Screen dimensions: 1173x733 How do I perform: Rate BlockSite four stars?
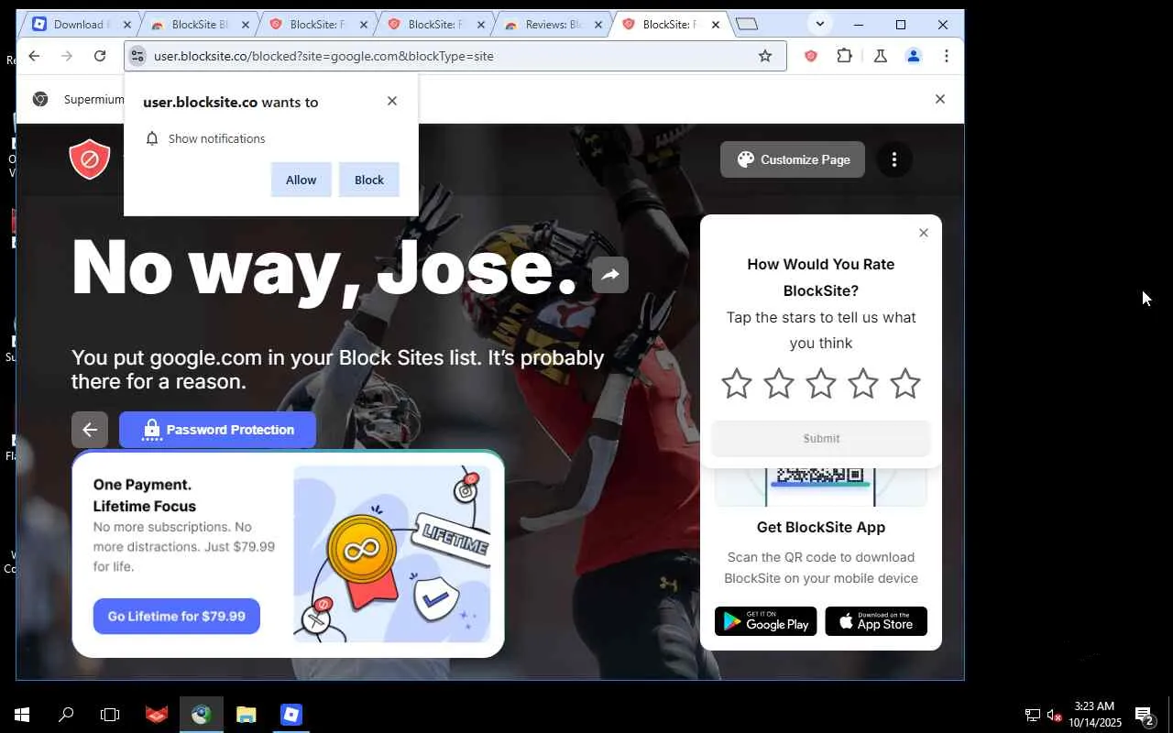[x=863, y=384]
